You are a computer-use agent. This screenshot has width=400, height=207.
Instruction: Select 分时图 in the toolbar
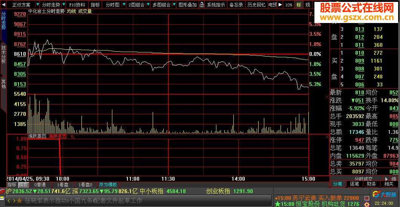(112, 5)
